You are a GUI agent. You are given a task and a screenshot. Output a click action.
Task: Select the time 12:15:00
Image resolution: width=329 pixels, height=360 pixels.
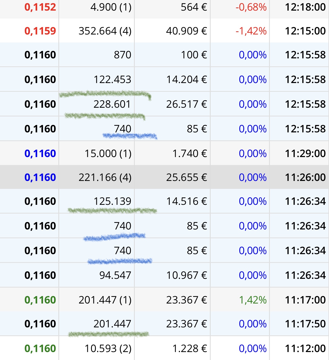pos(305,31)
